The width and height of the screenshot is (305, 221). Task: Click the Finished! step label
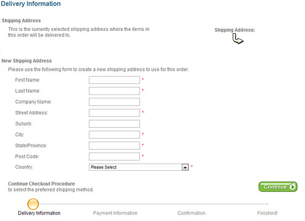[267, 213]
